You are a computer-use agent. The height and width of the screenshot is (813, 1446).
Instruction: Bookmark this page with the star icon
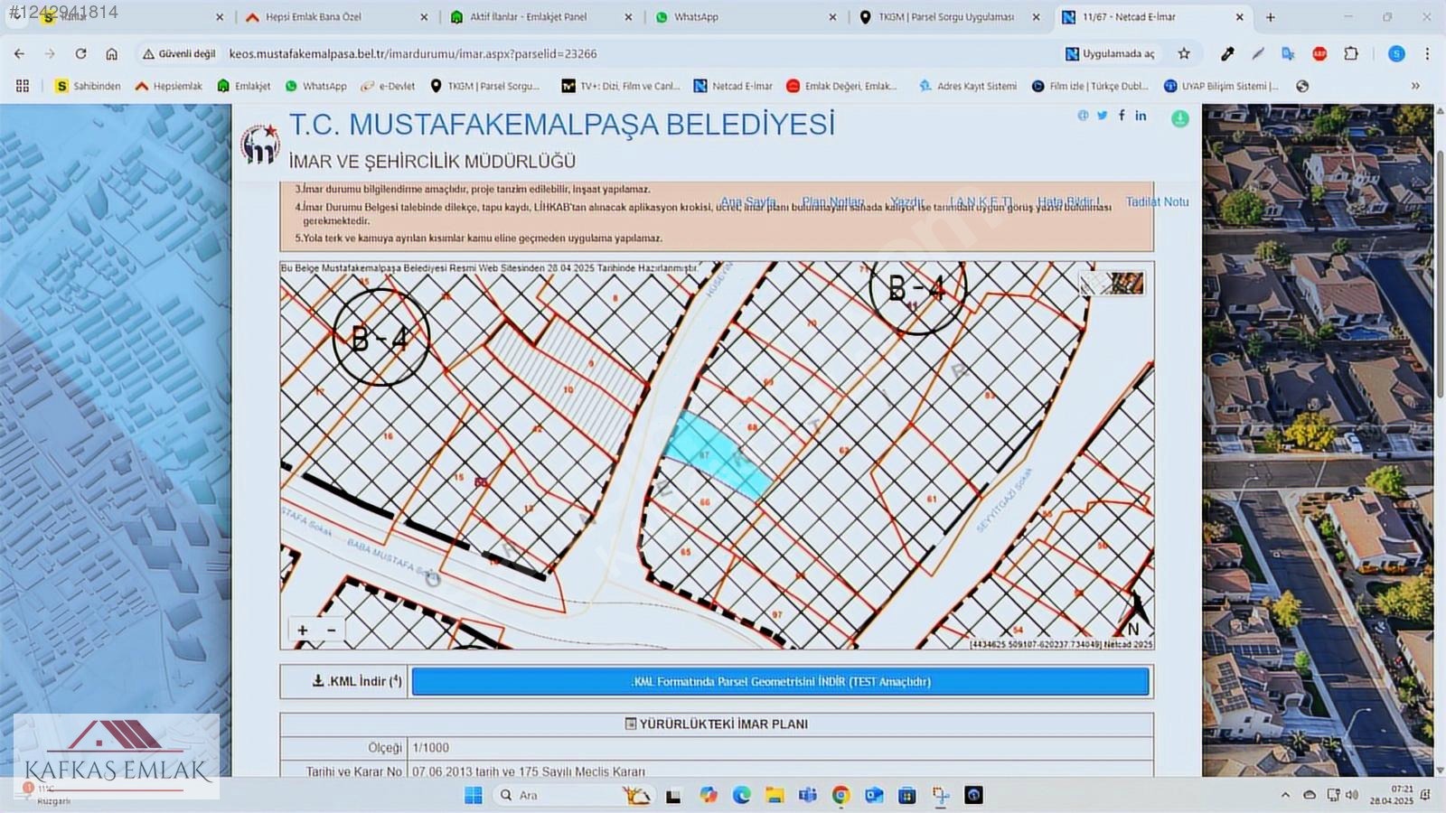coord(1184,54)
